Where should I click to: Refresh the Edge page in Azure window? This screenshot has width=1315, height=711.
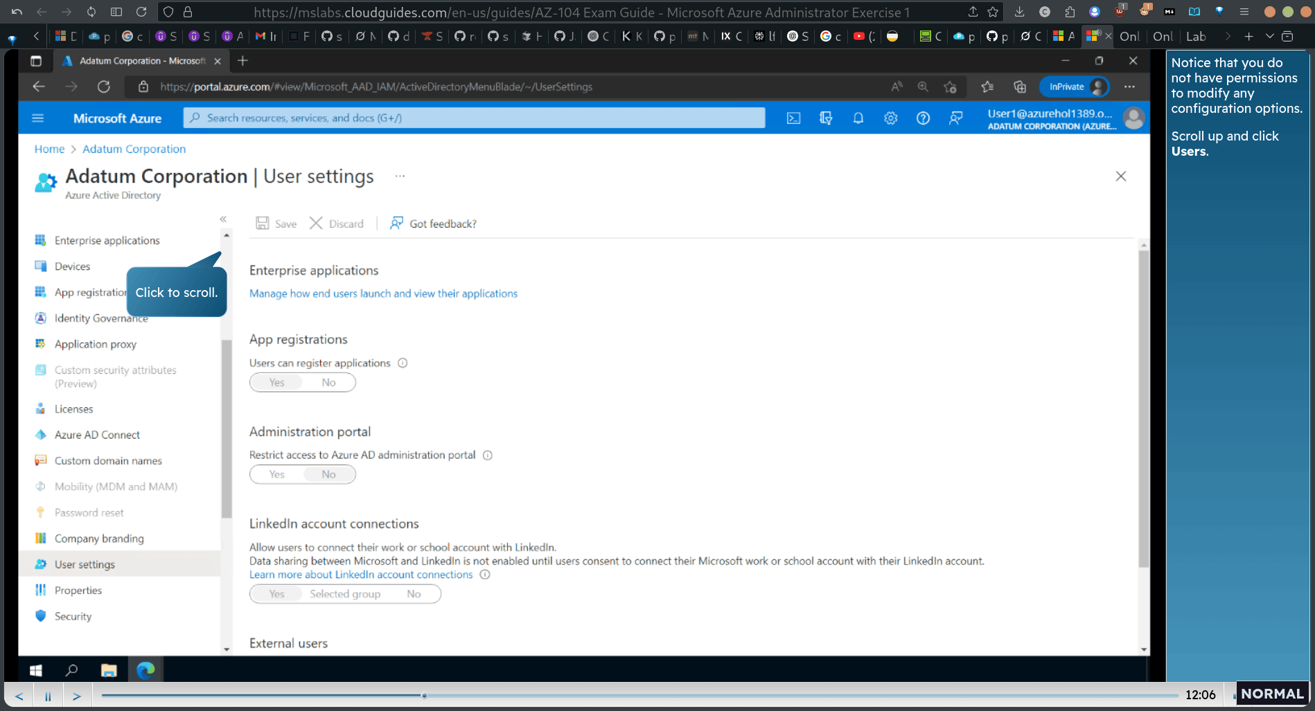(x=104, y=87)
